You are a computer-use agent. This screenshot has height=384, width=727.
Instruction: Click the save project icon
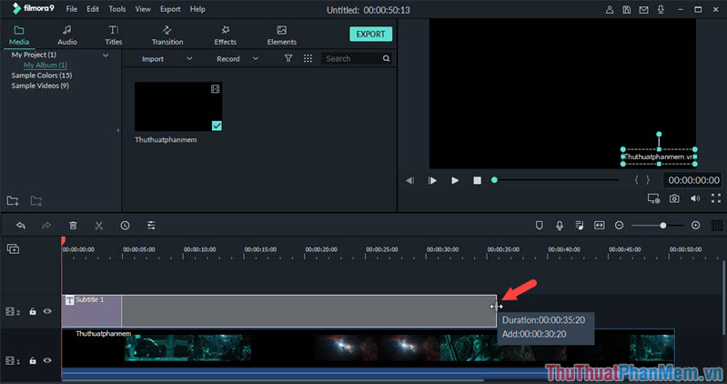click(x=626, y=10)
